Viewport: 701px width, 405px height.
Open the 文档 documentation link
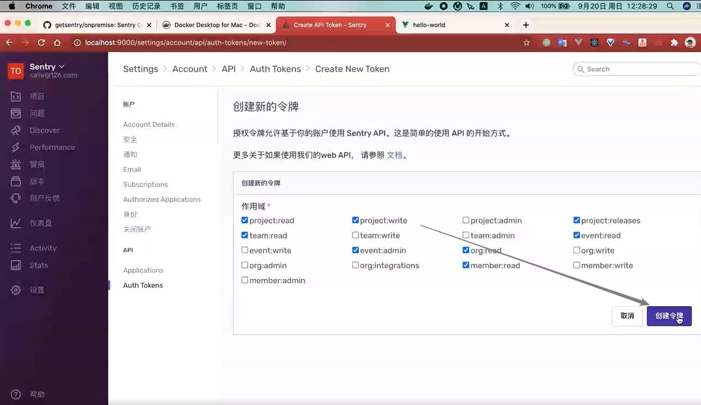pyautogui.click(x=394, y=155)
